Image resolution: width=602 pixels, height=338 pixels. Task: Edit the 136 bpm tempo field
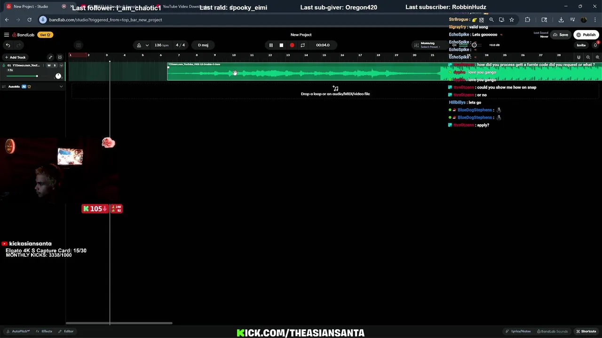[161, 45]
